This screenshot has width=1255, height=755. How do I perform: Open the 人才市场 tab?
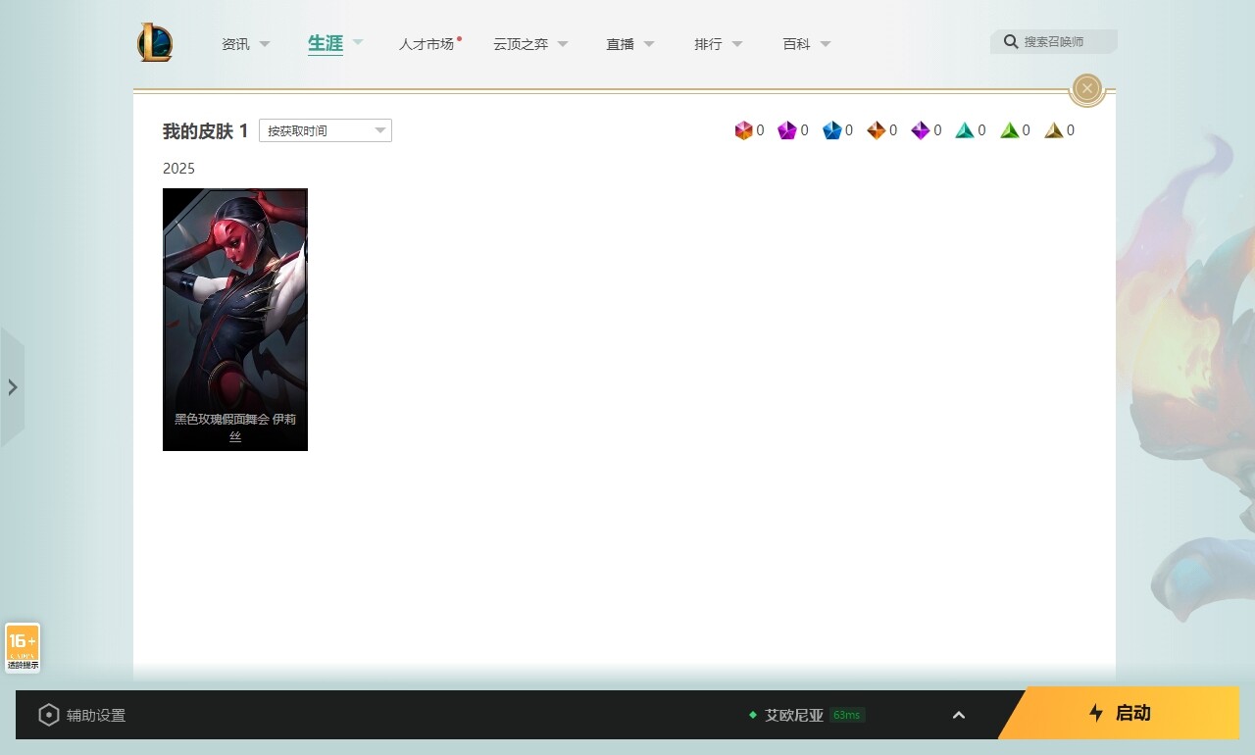(427, 44)
